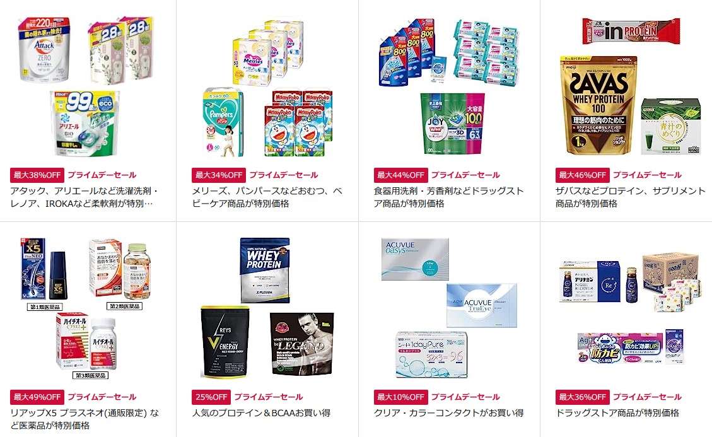Screen dimensions: 712x437
Task: Open ドラッグストア商品が特別価格 link
Action: tap(617, 413)
